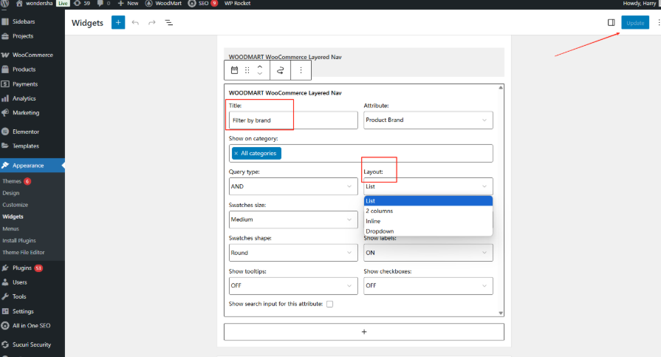Screen dimensions: 661x357
Task: Remove the All categories tag
Action: tap(236, 153)
